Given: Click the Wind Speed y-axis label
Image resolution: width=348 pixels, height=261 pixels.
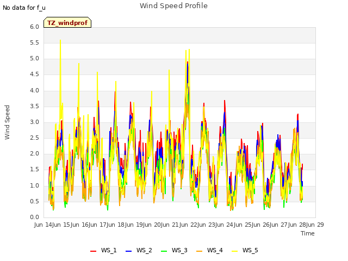Looking at the screenshot, I should coord(7,122).
